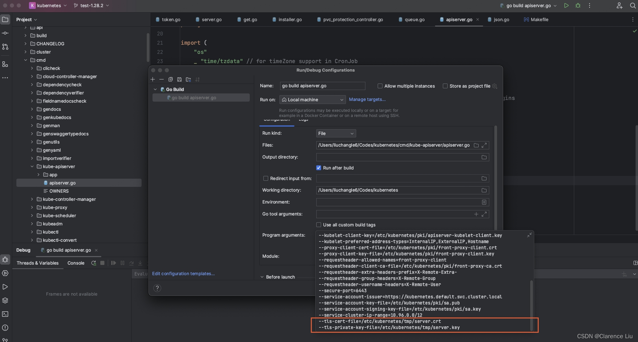Expand the kubeadm folder
Viewport: 638px width, 342px height.
[x=32, y=224]
